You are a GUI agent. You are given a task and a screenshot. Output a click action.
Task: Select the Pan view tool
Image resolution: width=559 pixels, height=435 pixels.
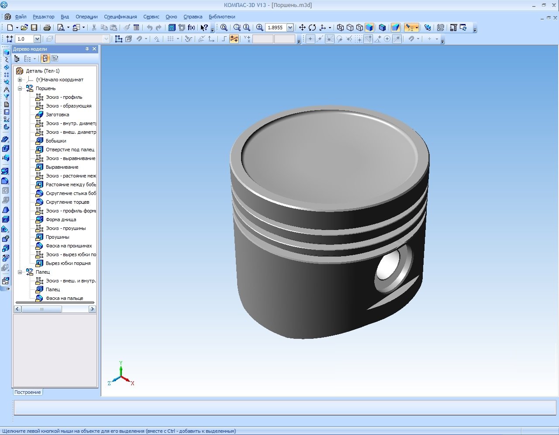coord(302,28)
